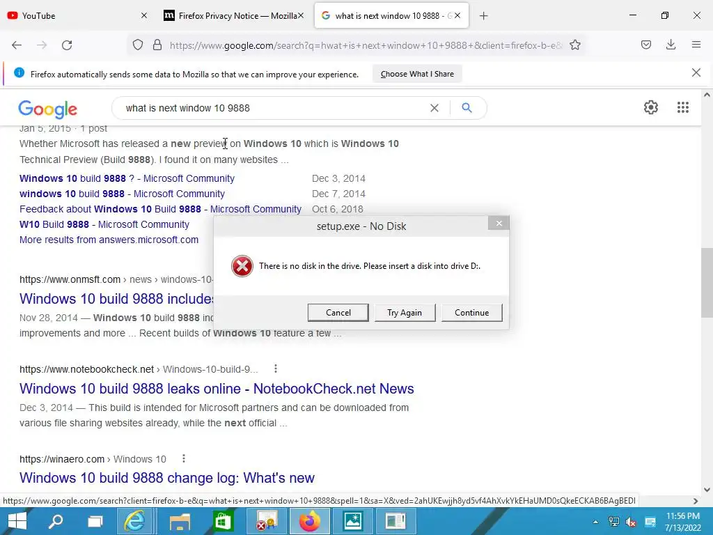Open File Explorer from the taskbar
Screen dimensions: 713x535
click(180, 521)
